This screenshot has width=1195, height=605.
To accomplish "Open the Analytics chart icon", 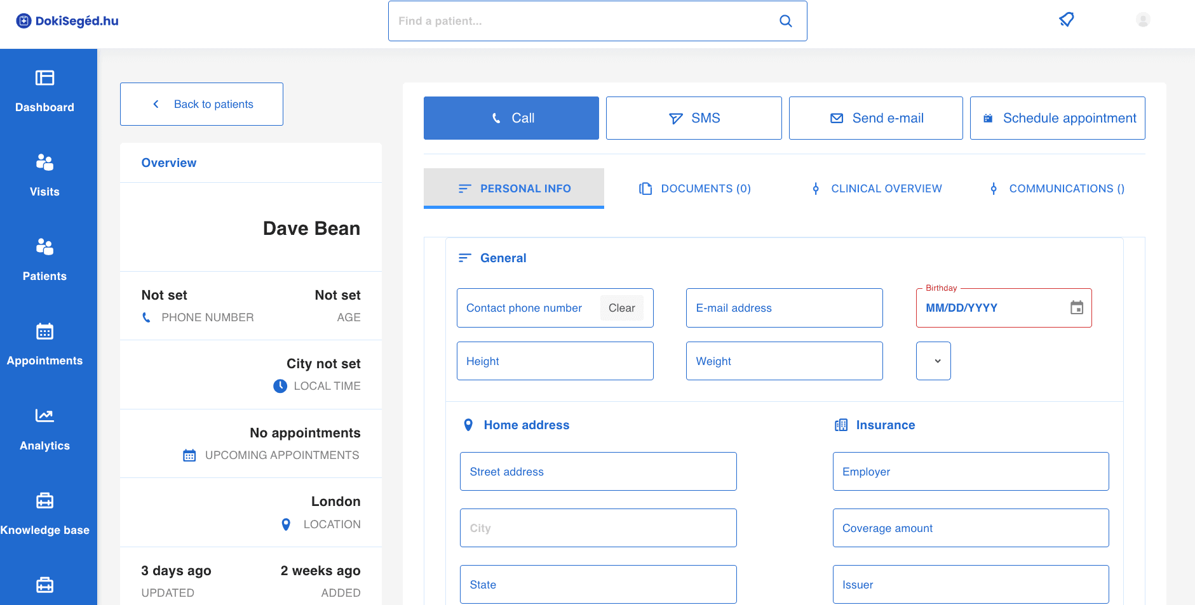I will 44,416.
